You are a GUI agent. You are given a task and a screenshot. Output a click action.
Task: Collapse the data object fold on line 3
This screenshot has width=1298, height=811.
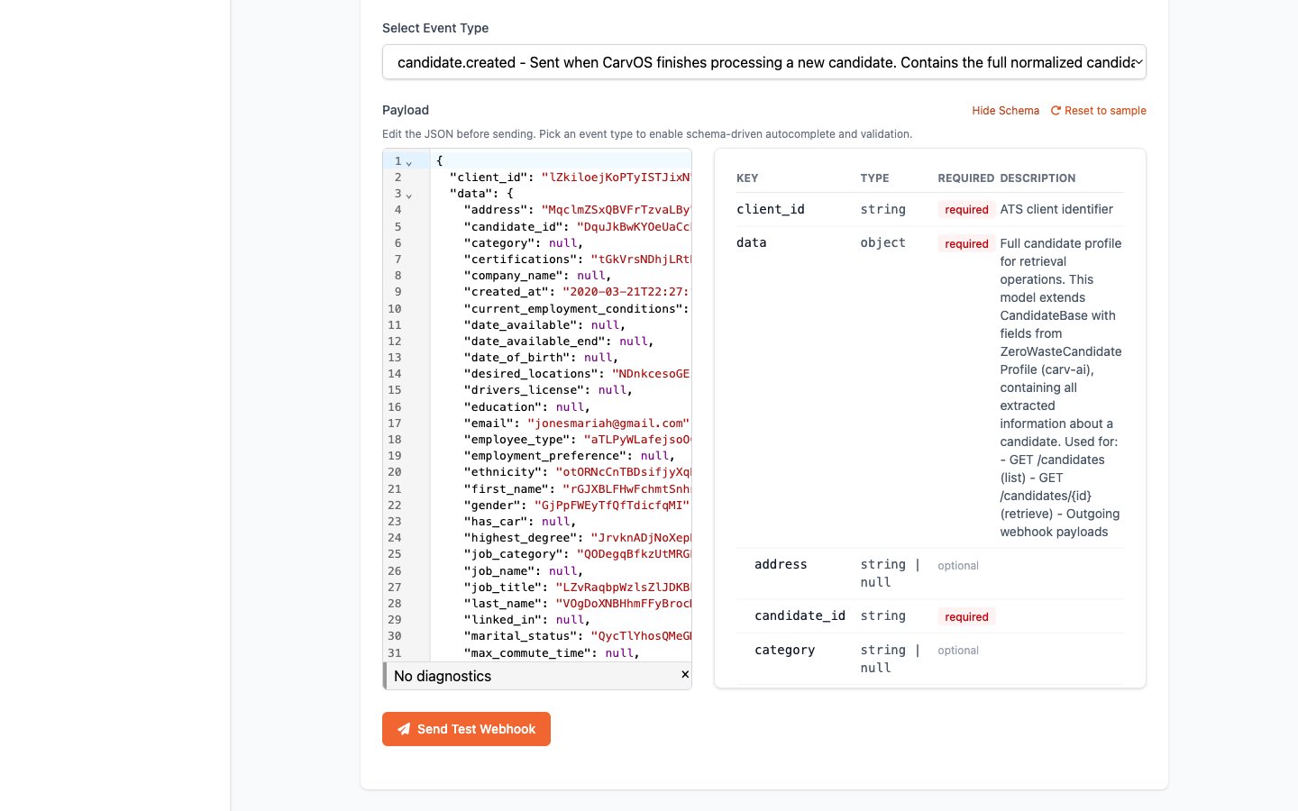[x=409, y=195]
